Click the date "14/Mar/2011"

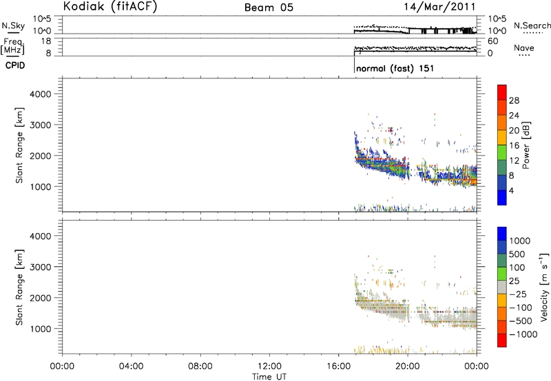click(x=439, y=7)
